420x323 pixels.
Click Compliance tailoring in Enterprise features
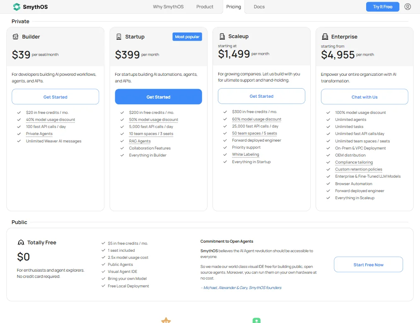click(x=354, y=162)
